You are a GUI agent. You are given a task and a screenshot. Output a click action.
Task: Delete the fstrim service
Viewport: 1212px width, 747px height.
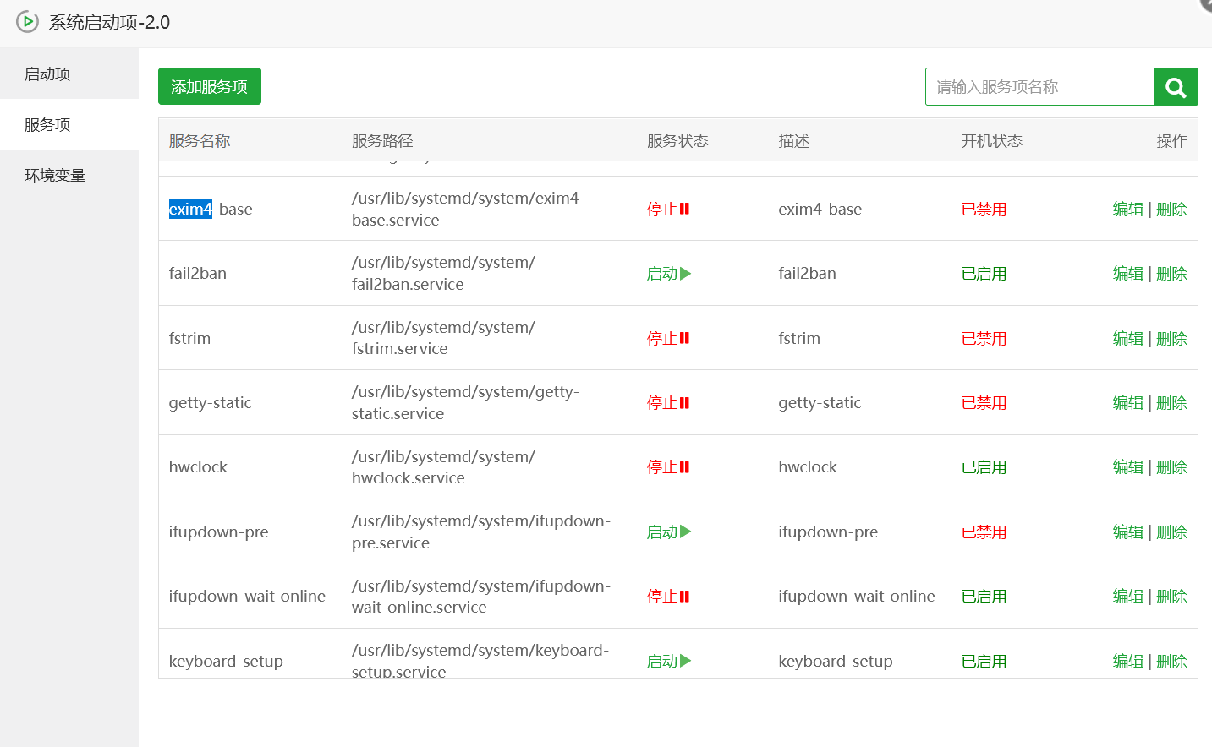(x=1171, y=338)
